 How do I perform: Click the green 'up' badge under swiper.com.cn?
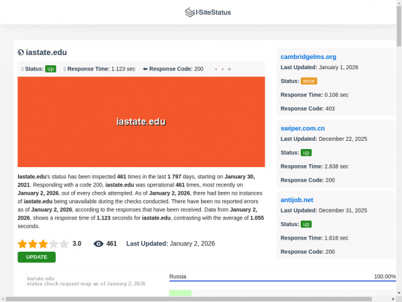(x=306, y=152)
